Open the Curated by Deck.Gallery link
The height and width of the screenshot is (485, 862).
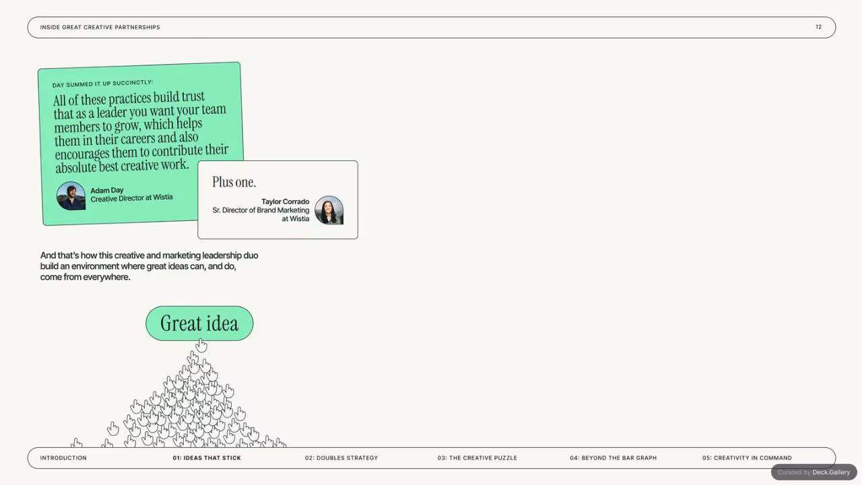point(814,472)
